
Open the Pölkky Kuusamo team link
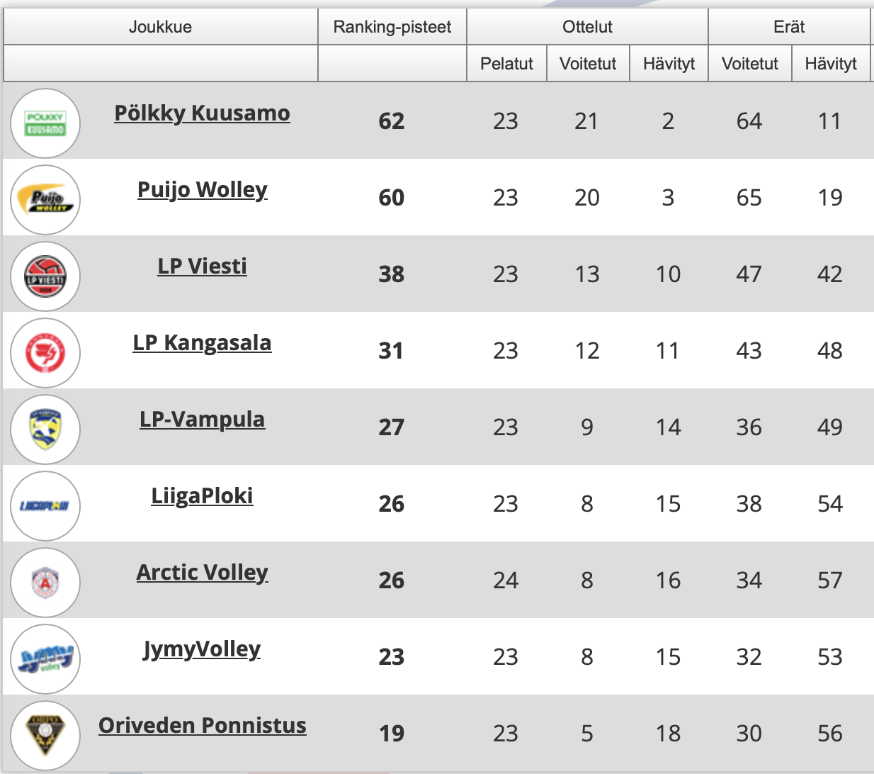tap(202, 113)
